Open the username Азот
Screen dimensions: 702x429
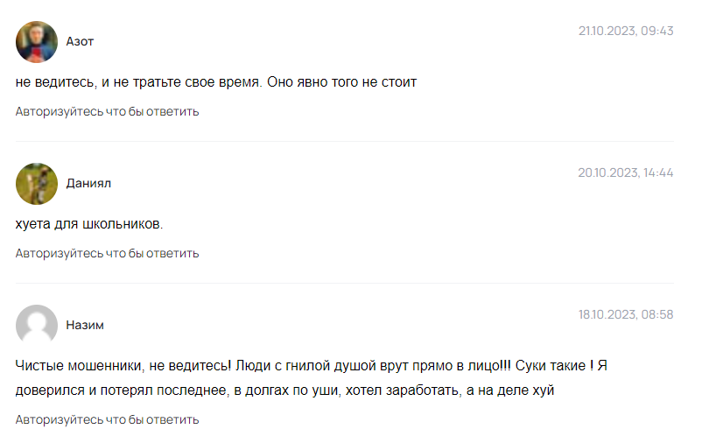click(80, 42)
